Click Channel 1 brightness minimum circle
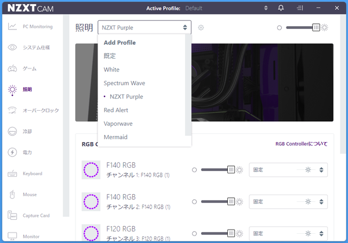 [x=194, y=170]
